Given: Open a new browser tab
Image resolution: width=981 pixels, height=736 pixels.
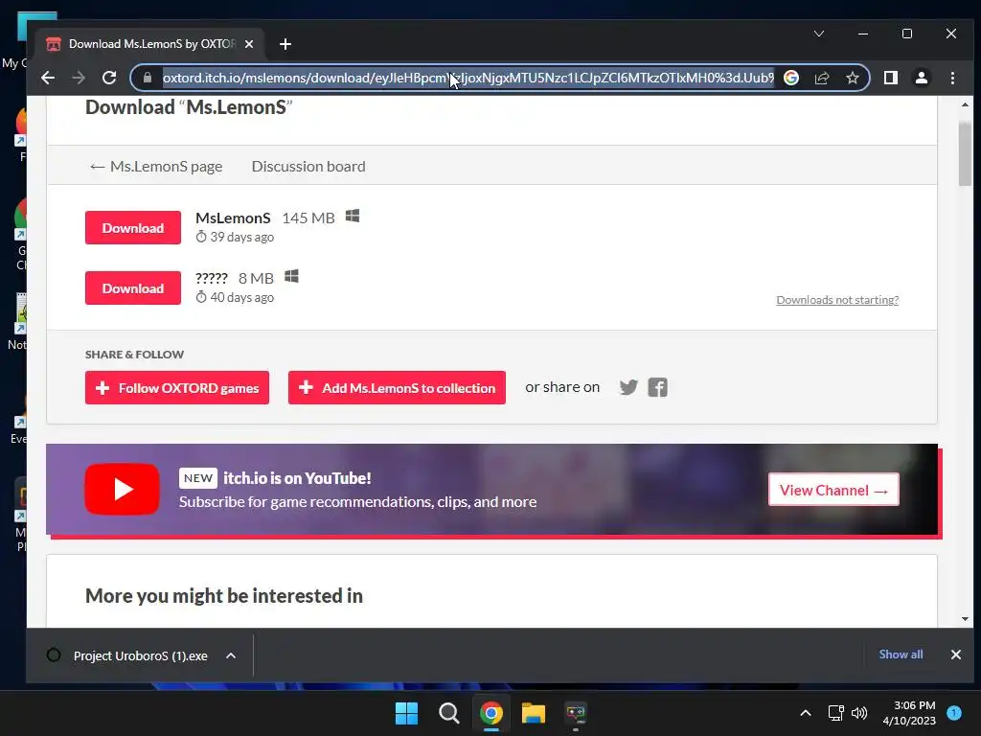Looking at the screenshot, I should [285, 44].
